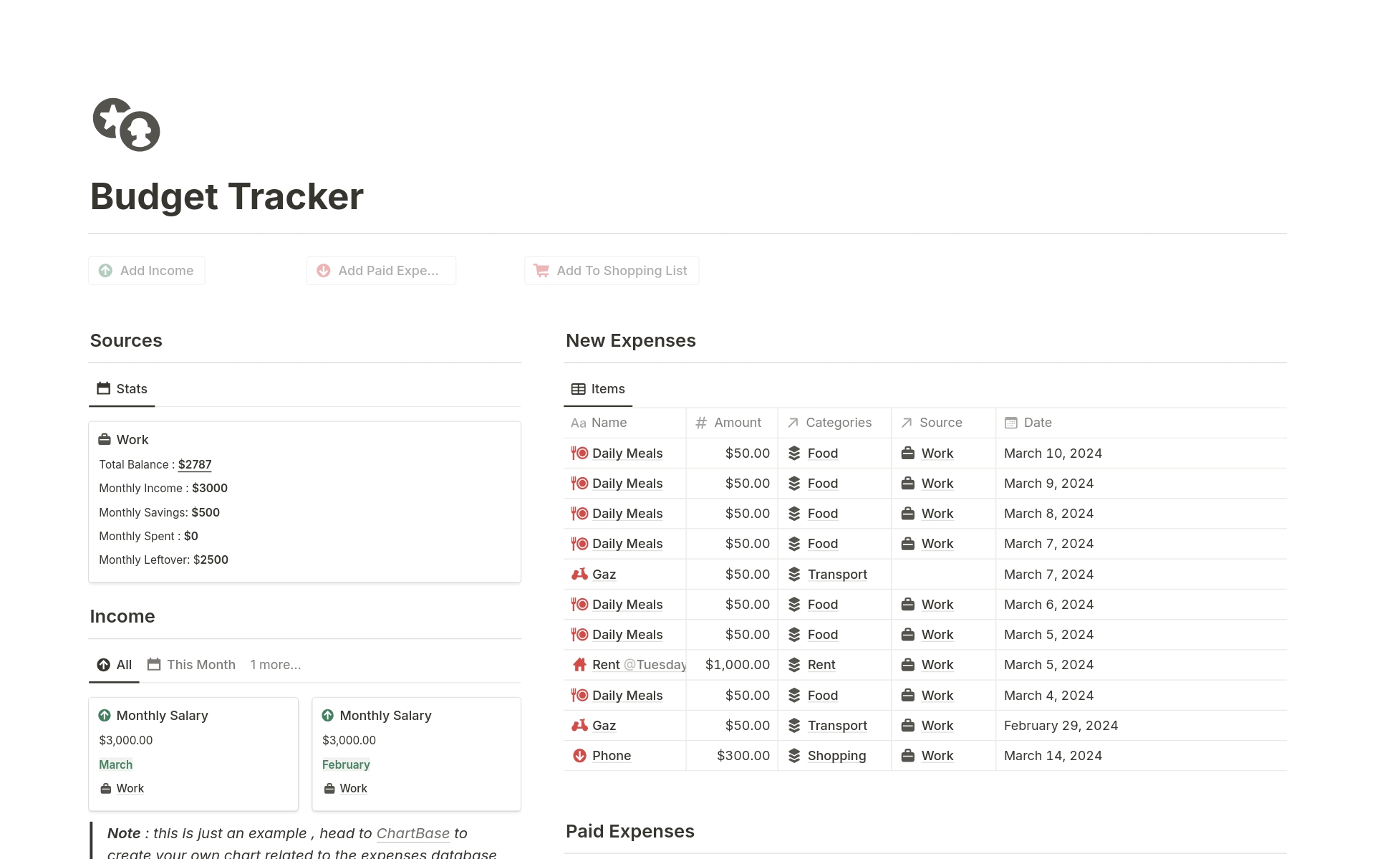Screen dimensions: 1375x859
Task: Click the briefcase icon beside Work in Stats
Action: (105, 439)
